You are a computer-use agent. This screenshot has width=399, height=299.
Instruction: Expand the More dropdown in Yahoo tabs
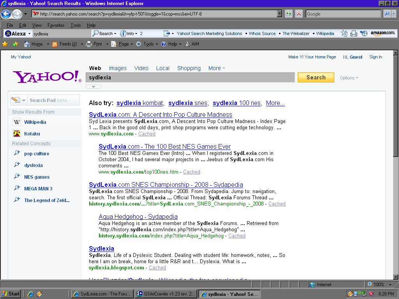point(217,68)
